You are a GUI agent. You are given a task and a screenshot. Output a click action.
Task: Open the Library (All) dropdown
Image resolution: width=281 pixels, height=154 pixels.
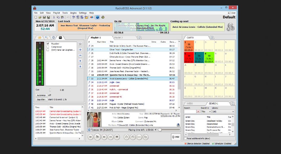click(x=223, y=111)
